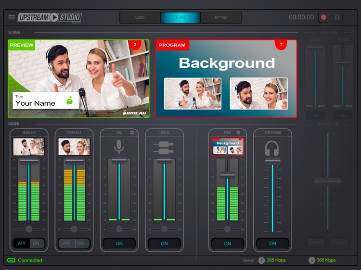Select the HDMI IN 1 thumbnail
The image size is (361, 270).
(28, 147)
